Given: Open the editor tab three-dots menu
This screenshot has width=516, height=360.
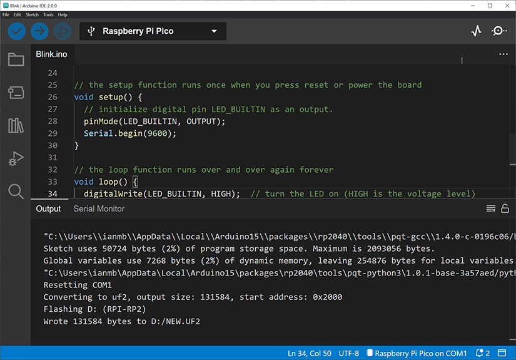Looking at the screenshot, I should coord(503,54).
